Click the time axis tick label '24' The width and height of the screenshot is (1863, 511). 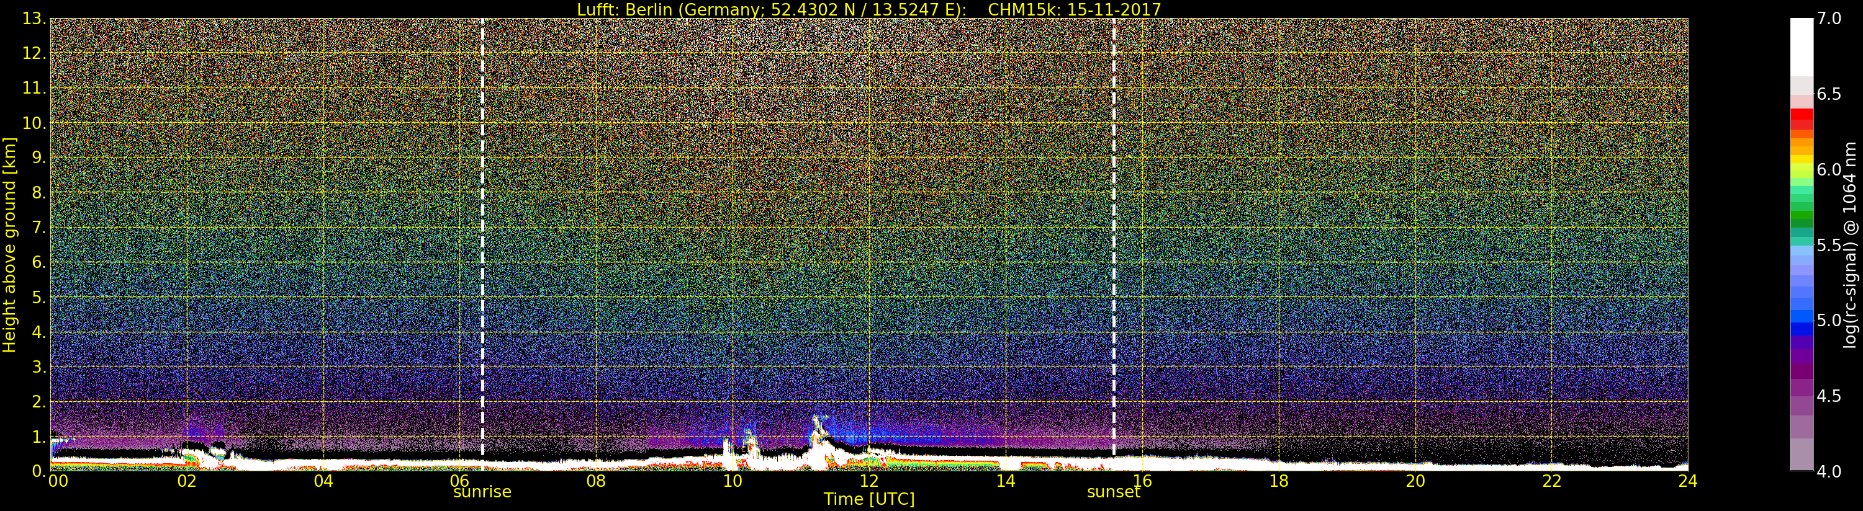pos(1688,481)
